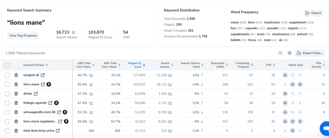Show search volume graph for ashwagandha ksm 66

[171, 112]
